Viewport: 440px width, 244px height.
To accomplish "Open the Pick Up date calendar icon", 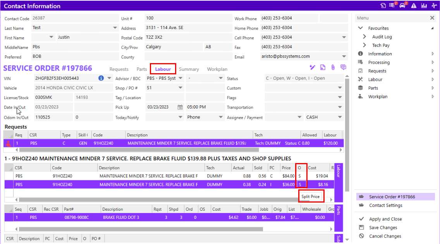I will pos(180,107).
